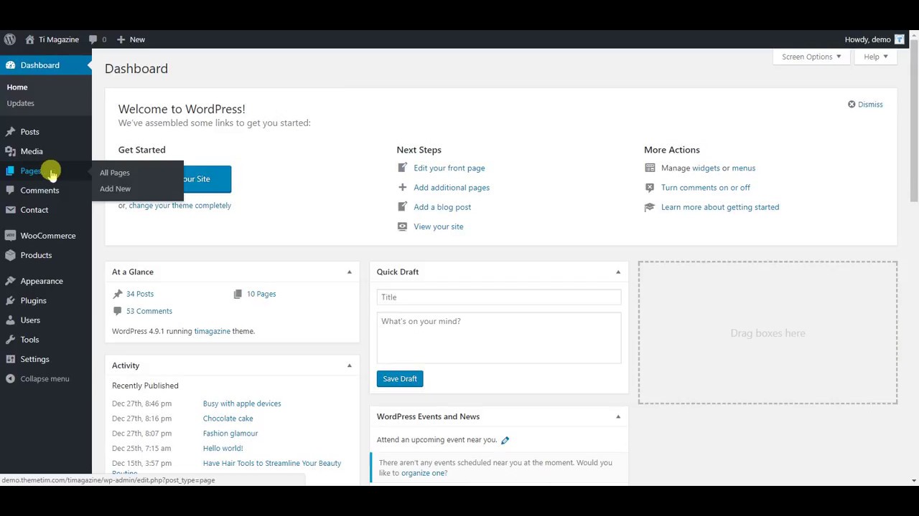Viewport: 919px width, 516px height.
Task: Open the 'Edit your front page' link
Action: 449,168
